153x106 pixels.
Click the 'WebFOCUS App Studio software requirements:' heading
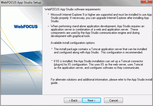(x=73, y=9)
